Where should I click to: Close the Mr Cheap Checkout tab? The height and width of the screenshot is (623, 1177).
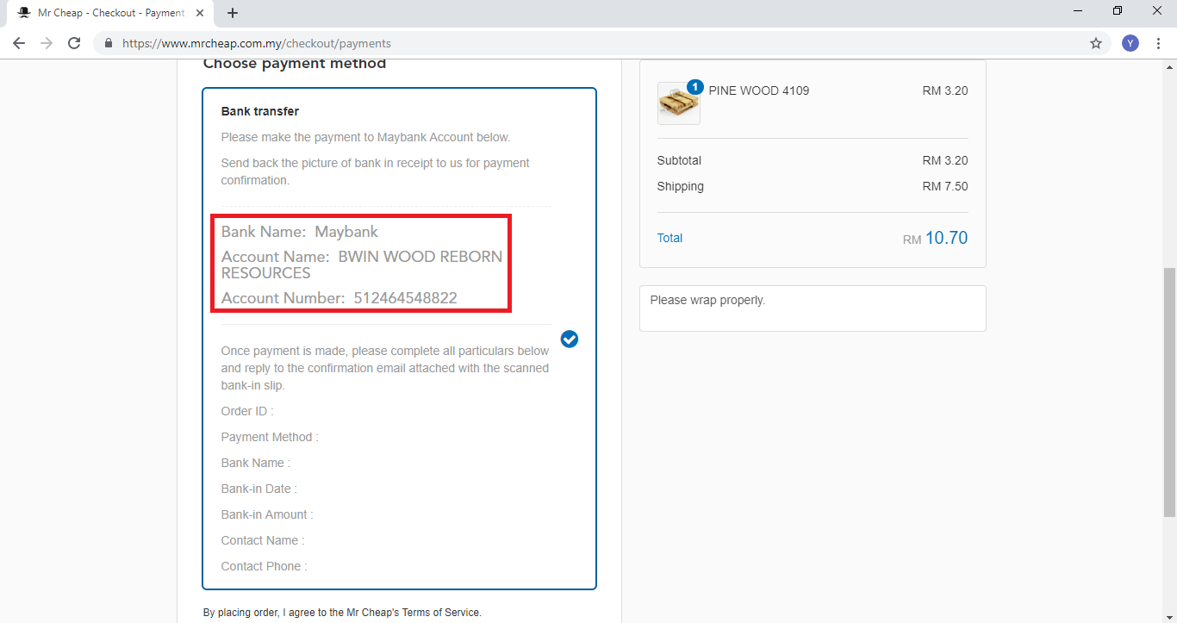[200, 13]
